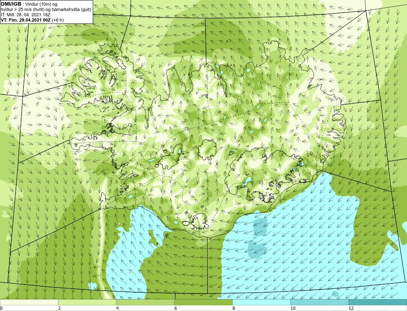Screen dimensions: 407x311
Task: Click the DMI/IGB title text
Action: point(11,4)
